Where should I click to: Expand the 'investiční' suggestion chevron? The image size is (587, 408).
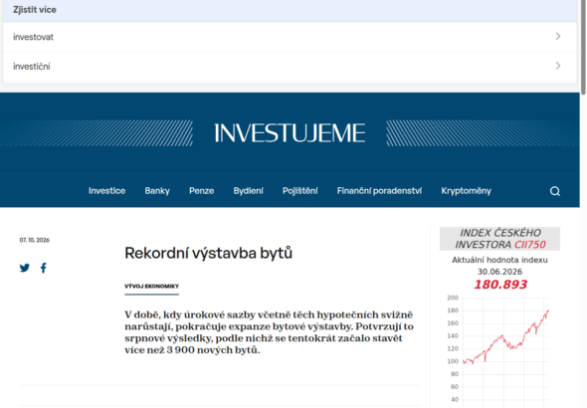tap(558, 66)
